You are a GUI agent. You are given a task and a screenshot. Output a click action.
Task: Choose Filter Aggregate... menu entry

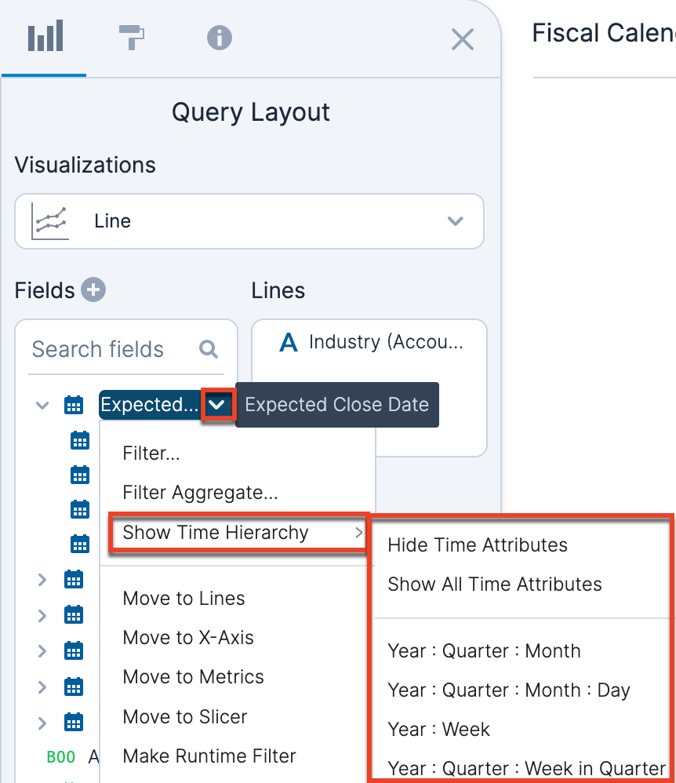pyautogui.click(x=200, y=493)
